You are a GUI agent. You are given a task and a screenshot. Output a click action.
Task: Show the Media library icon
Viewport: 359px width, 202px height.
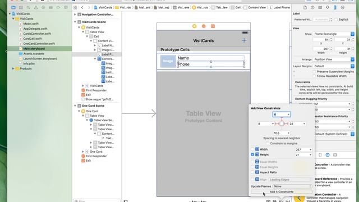click(x=335, y=155)
